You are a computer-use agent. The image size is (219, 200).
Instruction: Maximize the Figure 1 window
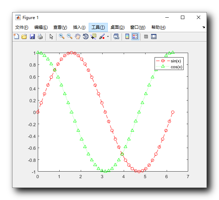(x=183, y=17)
